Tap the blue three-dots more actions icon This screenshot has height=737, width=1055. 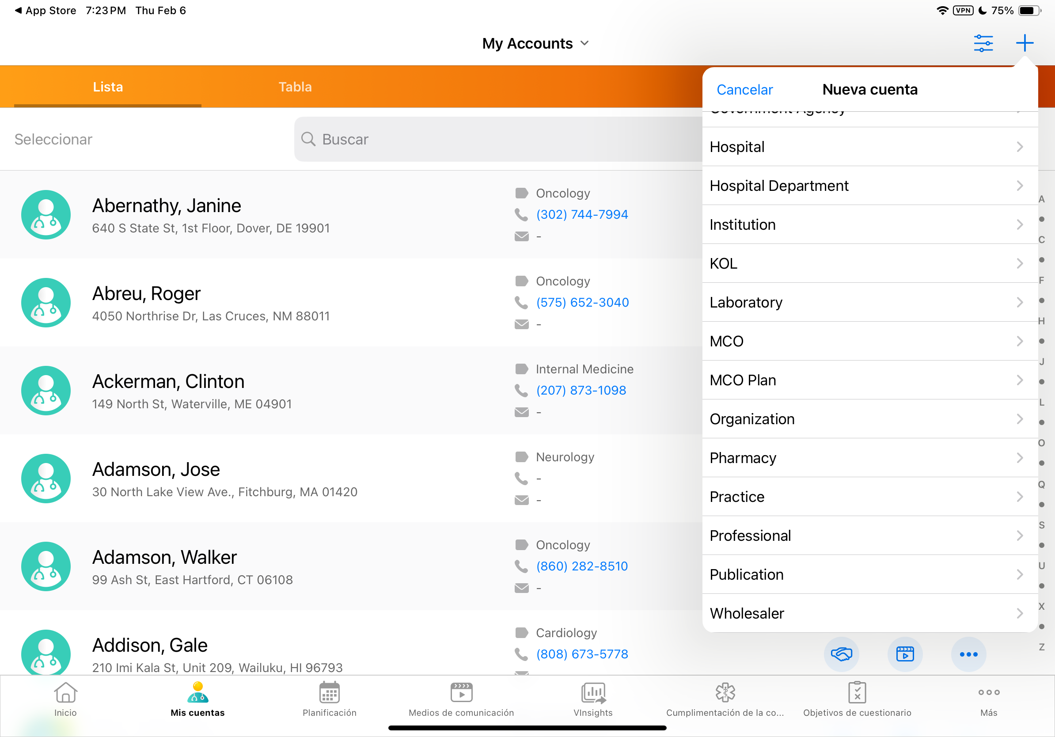pyautogui.click(x=968, y=654)
